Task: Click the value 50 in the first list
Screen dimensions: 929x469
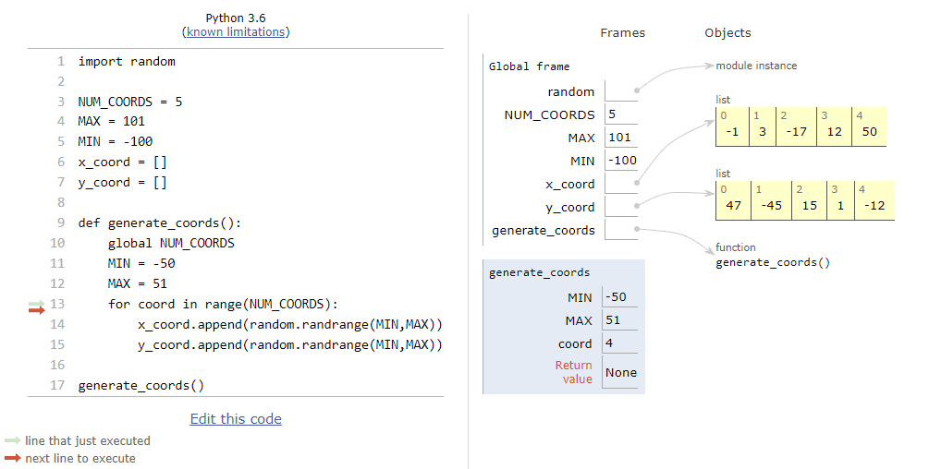Action: [869, 131]
